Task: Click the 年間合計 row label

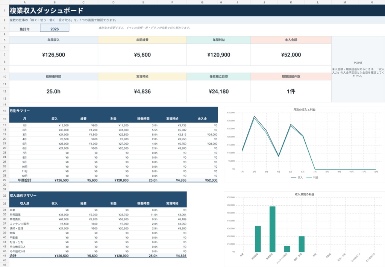Action: tap(24, 180)
